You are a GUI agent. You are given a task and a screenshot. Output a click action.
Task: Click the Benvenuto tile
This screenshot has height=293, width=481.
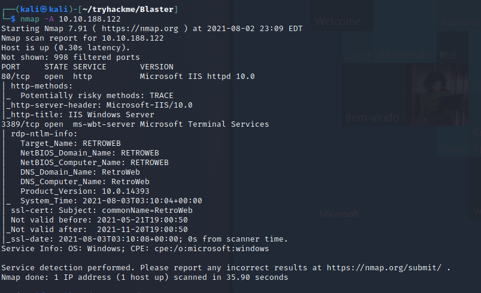404,55
